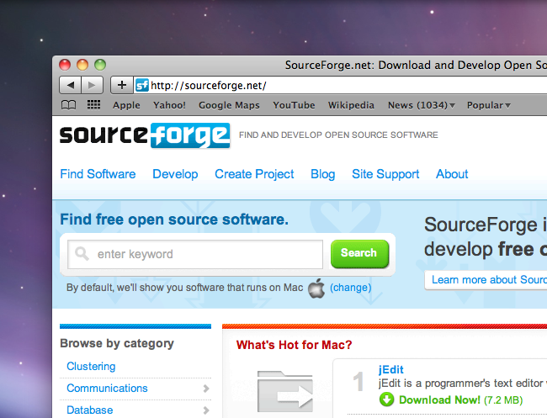The height and width of the screenshot is (418, 547).
Task: Open the Clustering category
Action: pos(91,367)
